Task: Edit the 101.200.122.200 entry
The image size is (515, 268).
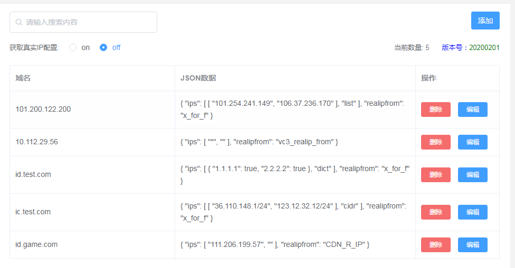Action: (x=473, y=110)
